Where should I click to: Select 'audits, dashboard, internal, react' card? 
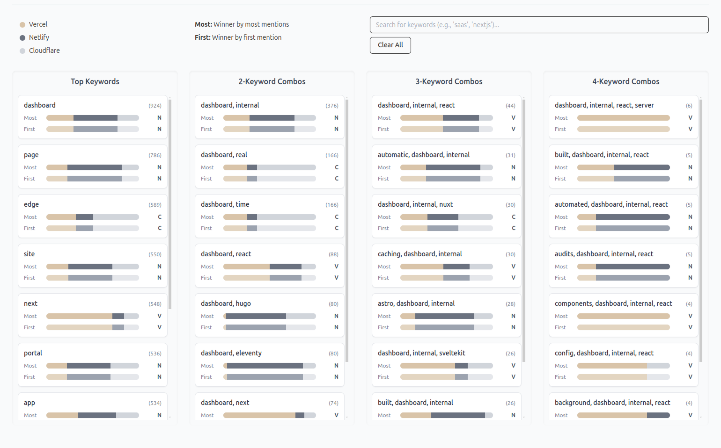(623, 265)
